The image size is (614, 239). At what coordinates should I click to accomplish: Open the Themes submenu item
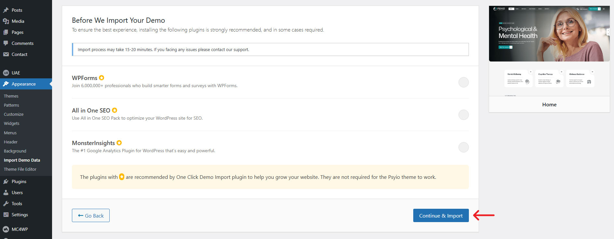11,96
